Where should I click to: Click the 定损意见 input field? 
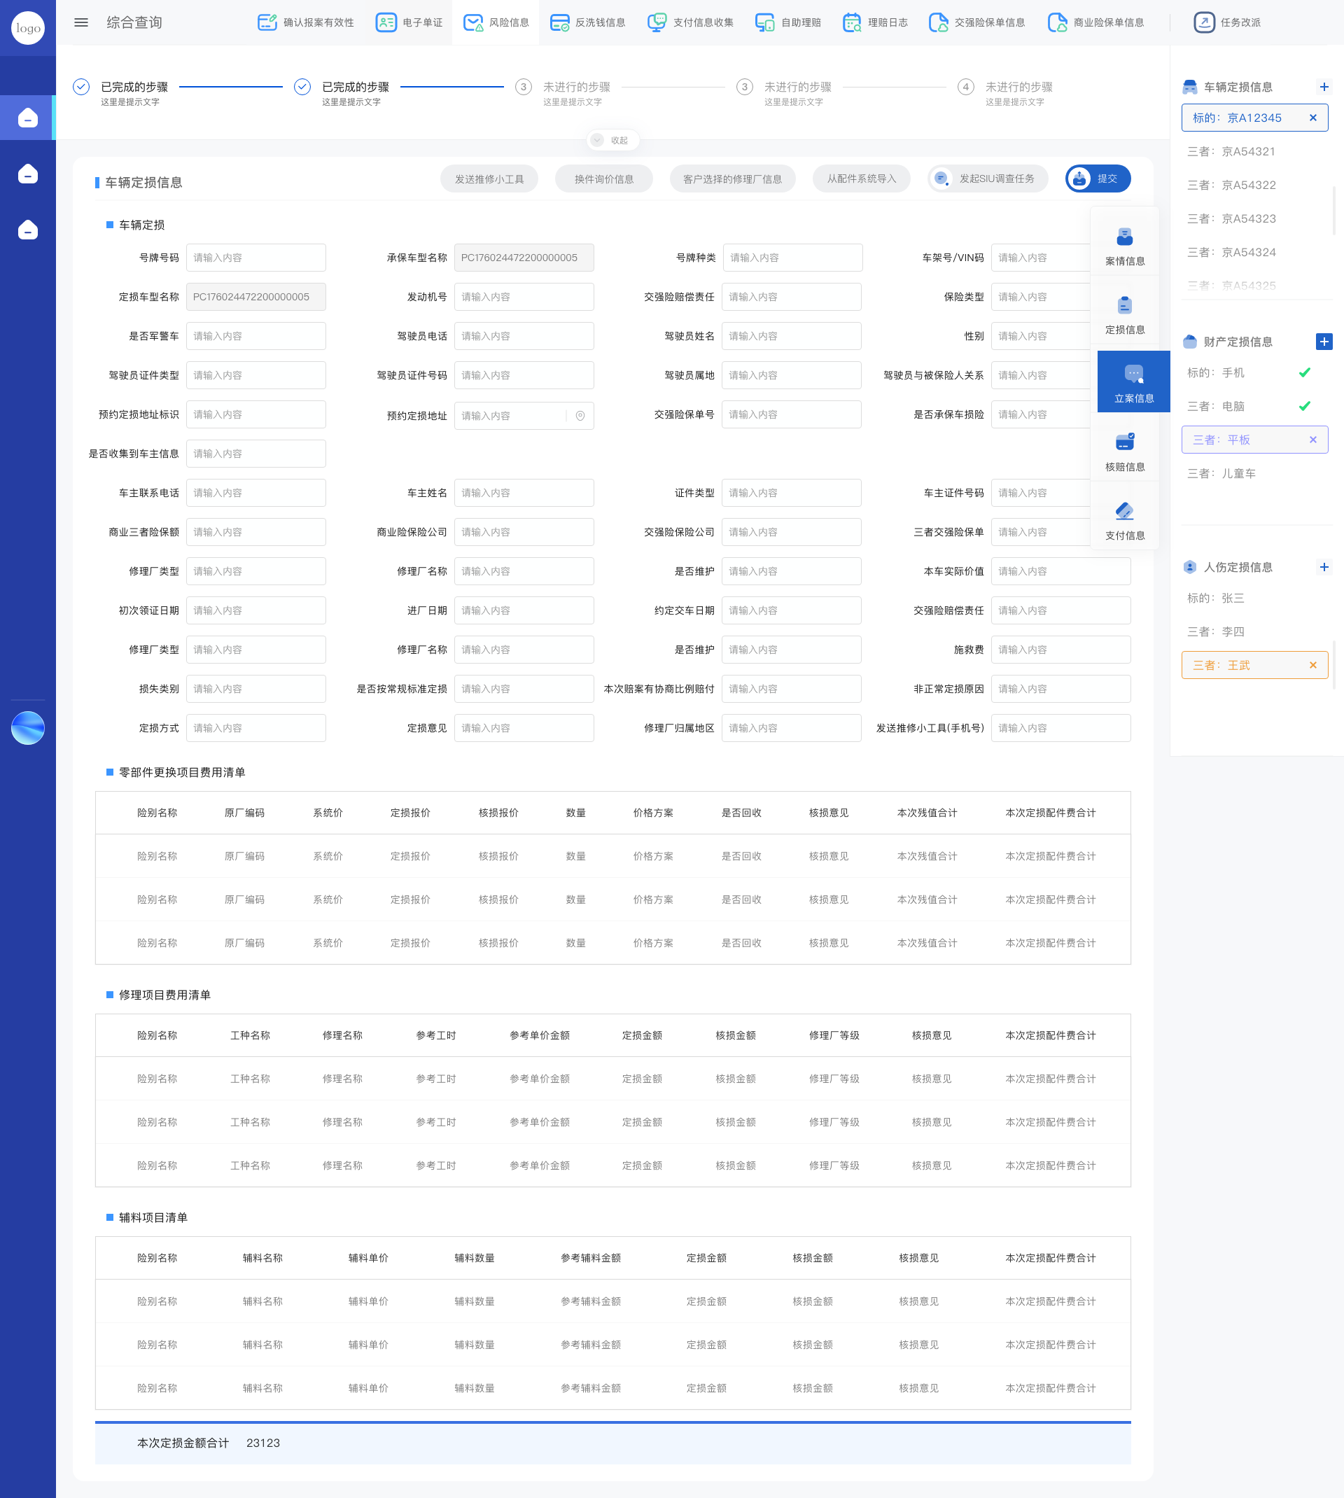[x=524, y=728]
